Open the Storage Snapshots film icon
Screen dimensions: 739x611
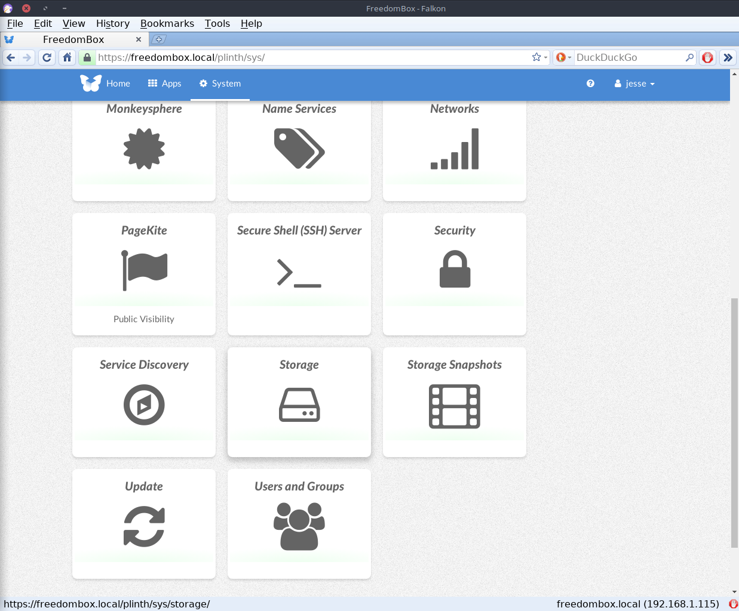[455, 406]
